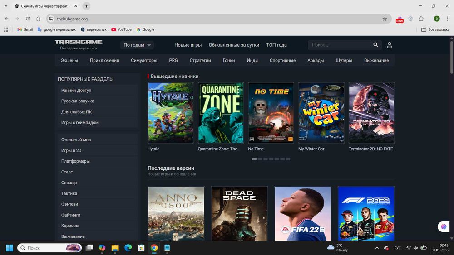This screenshot has height=255, width=454.
Task: Open Игры с геймпадом section
Action: pyautogui.click(x=98, y=122)
